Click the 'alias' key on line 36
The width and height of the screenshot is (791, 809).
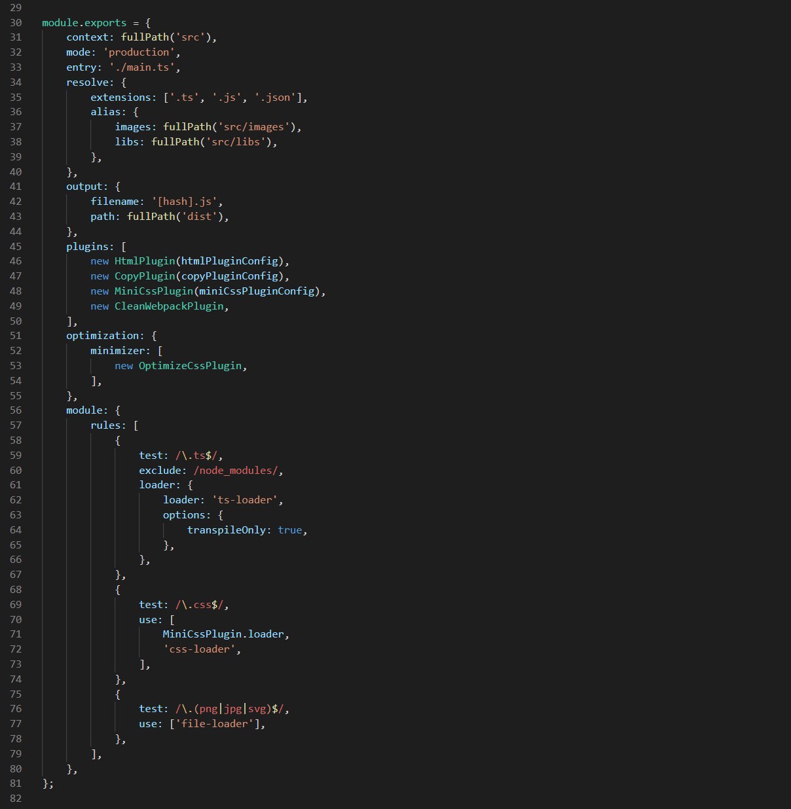point(105,112)
